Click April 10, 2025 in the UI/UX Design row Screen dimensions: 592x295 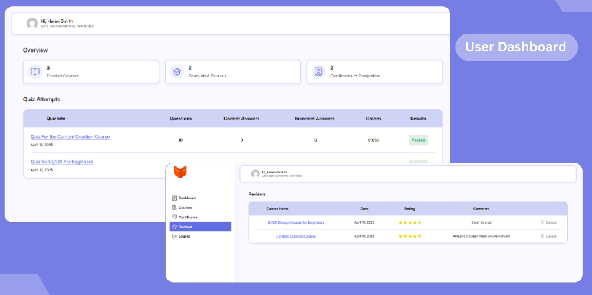(364, 222)
